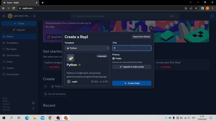Viewport: 216px width, 121px height.
Task: Open the Chrome three-dot menu
Action: pos(213,8)
